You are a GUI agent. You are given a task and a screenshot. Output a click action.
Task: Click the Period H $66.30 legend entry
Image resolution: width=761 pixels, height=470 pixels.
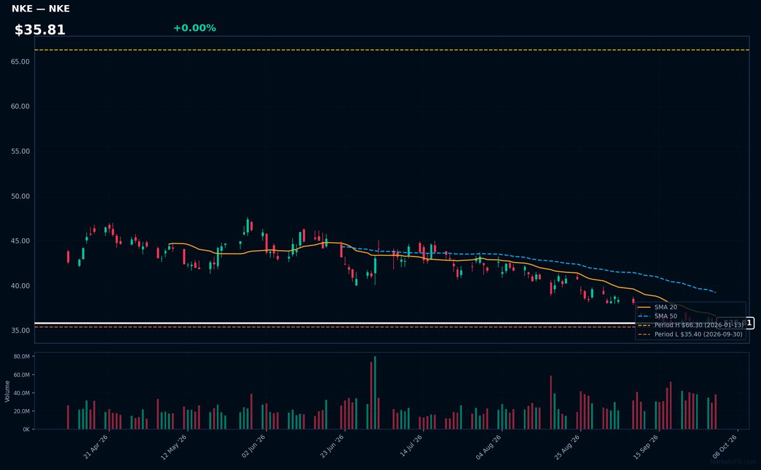click(690, 325)
